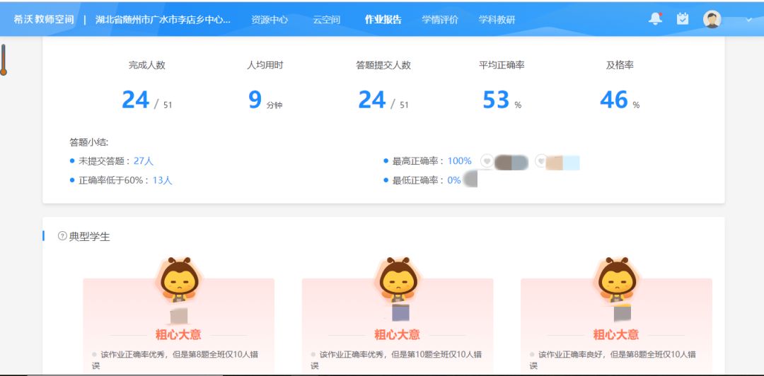Image resolution: width=764 pixels, height=376 pixels.
Task: Open the notification bell
Action: pyautogui.click(x=656, y=19)
